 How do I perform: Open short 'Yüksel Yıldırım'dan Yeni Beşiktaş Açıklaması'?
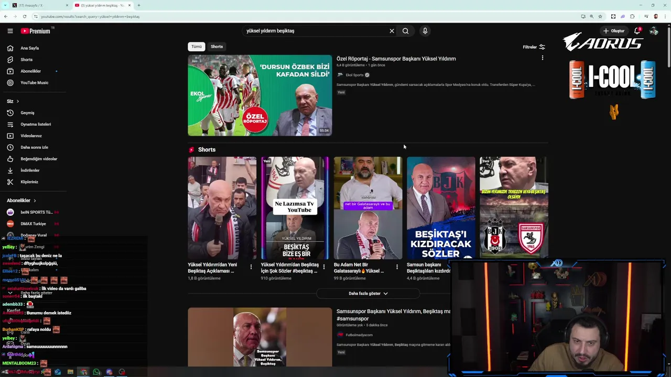pyautogui.click(x=222, y=208)
